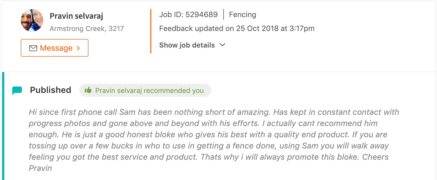Screen dimensions: 437x180
Task: Click the right arrow beside Message
Action: [x=78, y=48]
